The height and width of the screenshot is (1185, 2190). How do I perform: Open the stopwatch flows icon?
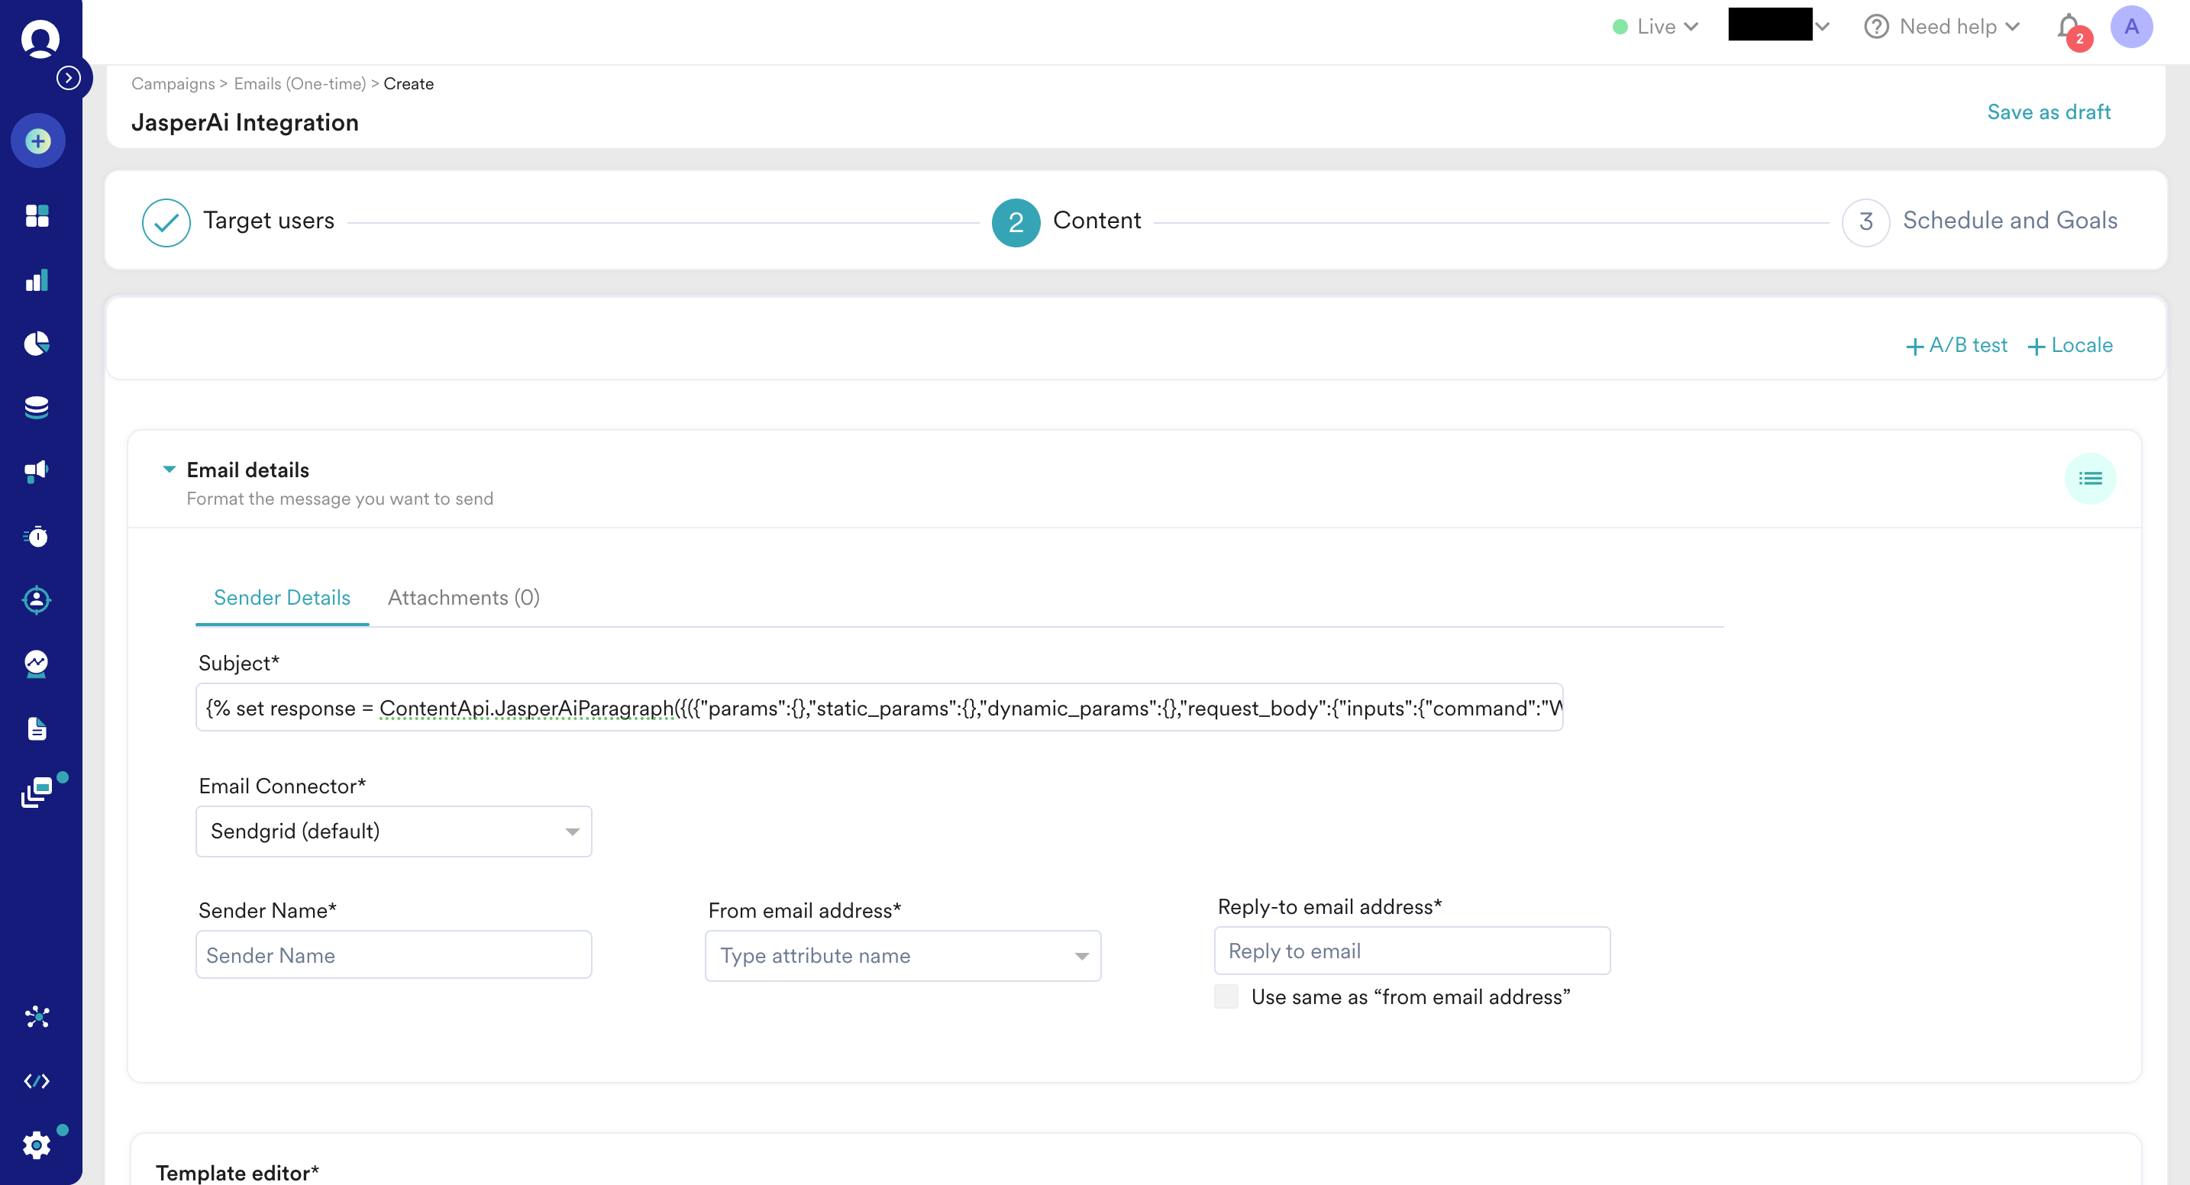coord(37,537)
